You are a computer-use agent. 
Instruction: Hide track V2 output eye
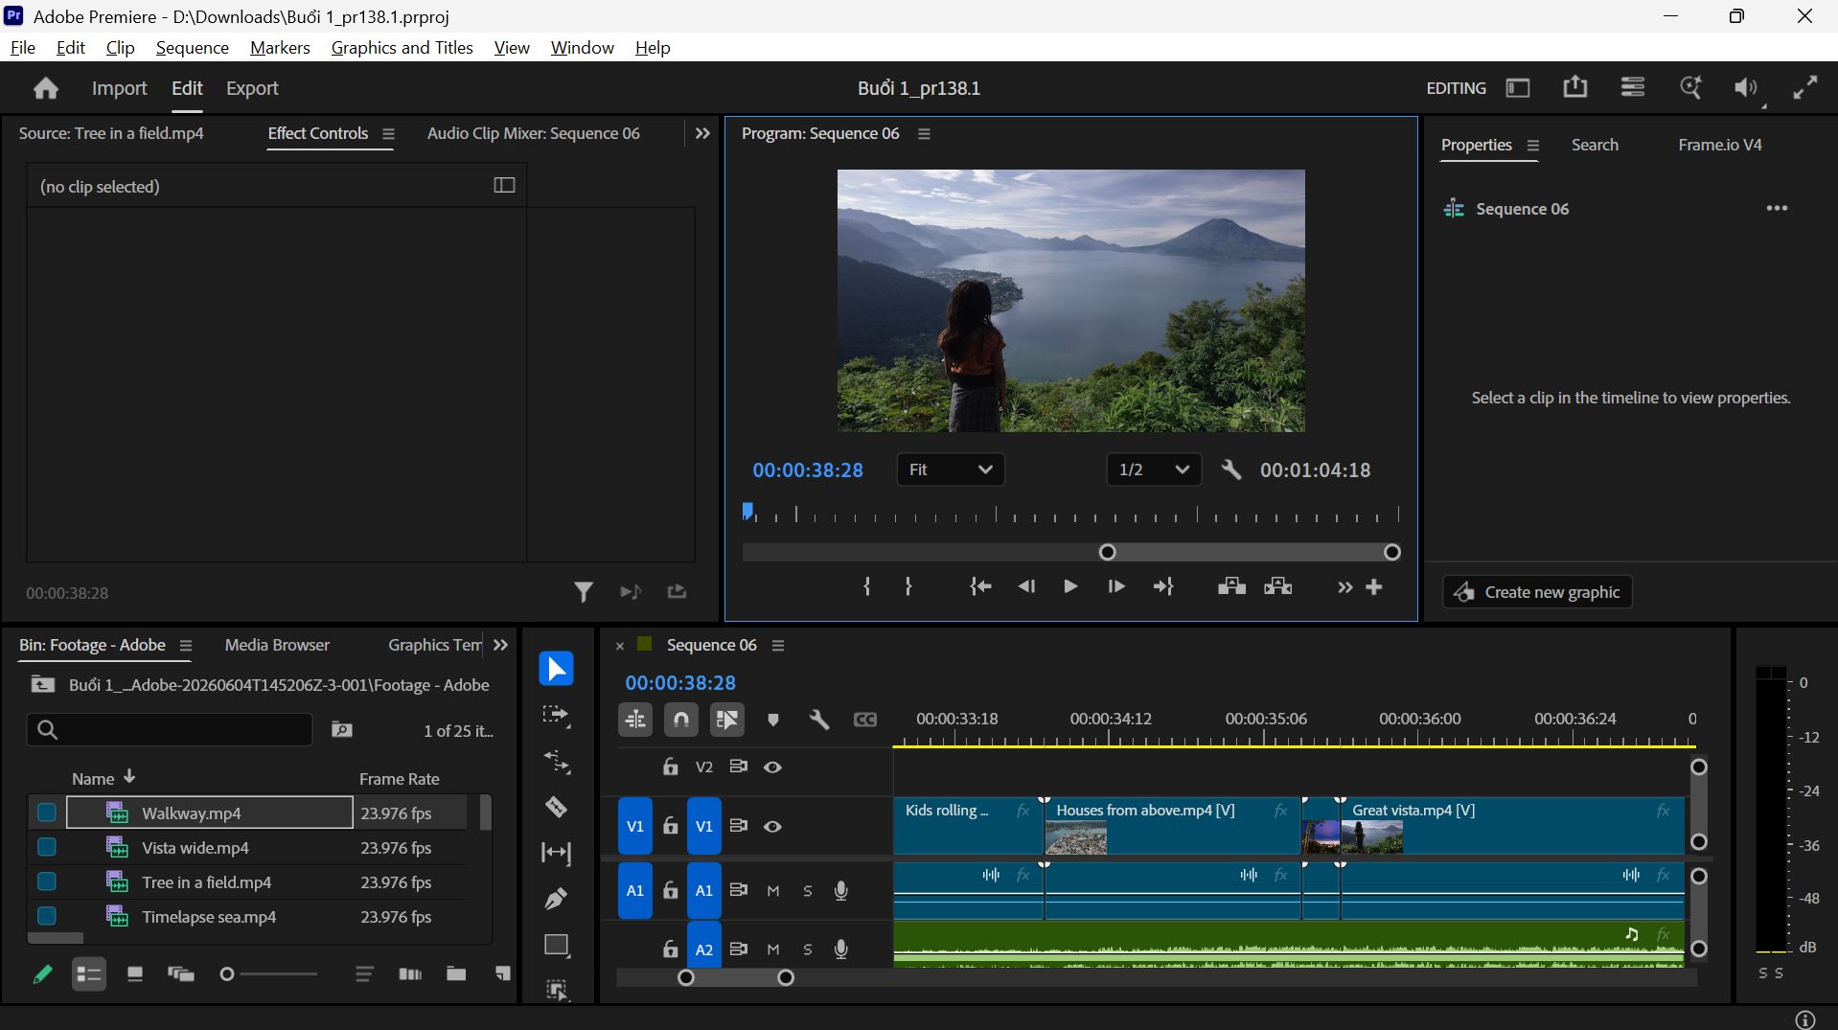point(772,767)
